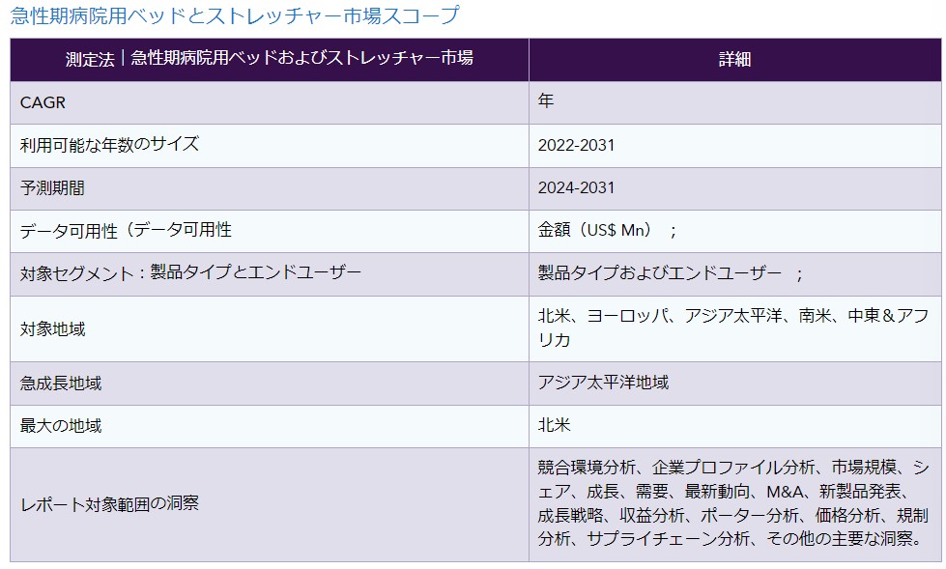946x569 pixels.
Task: Click the 利用可能な年数のサイズ cell
Action: click(x=270, y=146)
